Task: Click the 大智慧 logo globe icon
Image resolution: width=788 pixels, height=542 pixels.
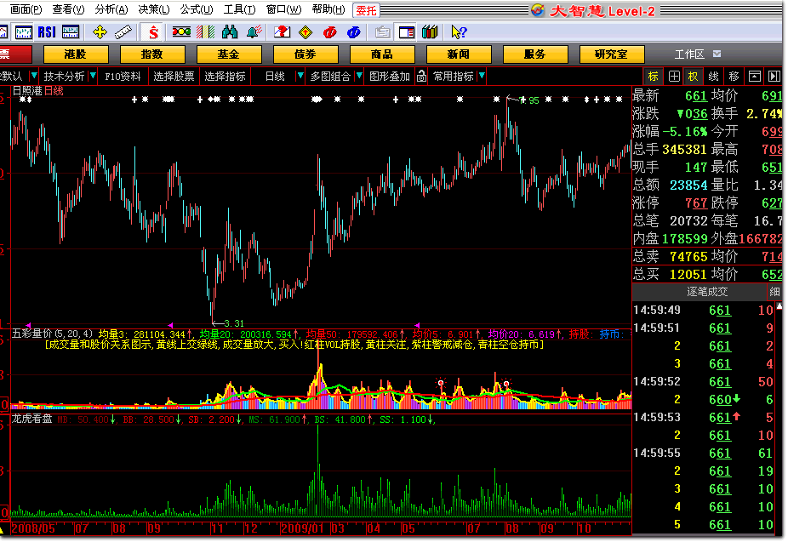Action: coord(538,10)
